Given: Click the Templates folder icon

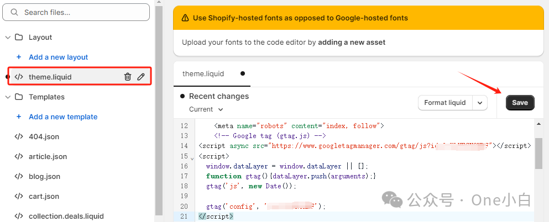Looking at the screenshot, I should tap(19, 97).
